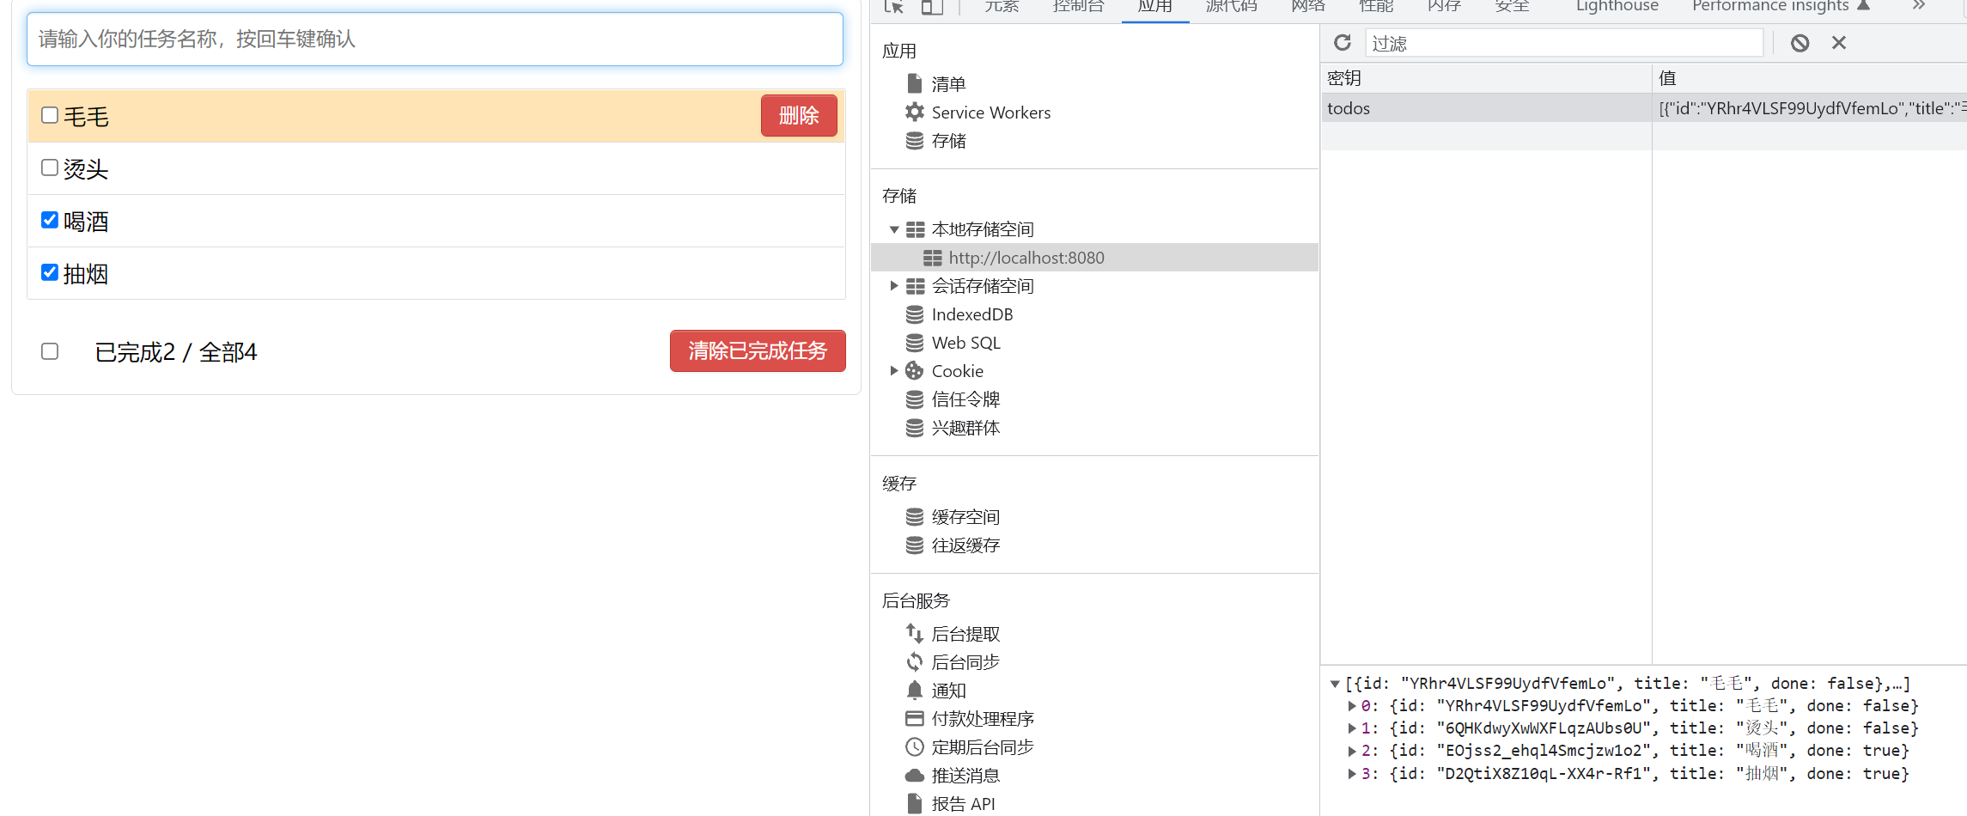The height and width of the screenshot is (816, 1967).
Task: Select the inspect element picker icon
Action: pos(893,7)
